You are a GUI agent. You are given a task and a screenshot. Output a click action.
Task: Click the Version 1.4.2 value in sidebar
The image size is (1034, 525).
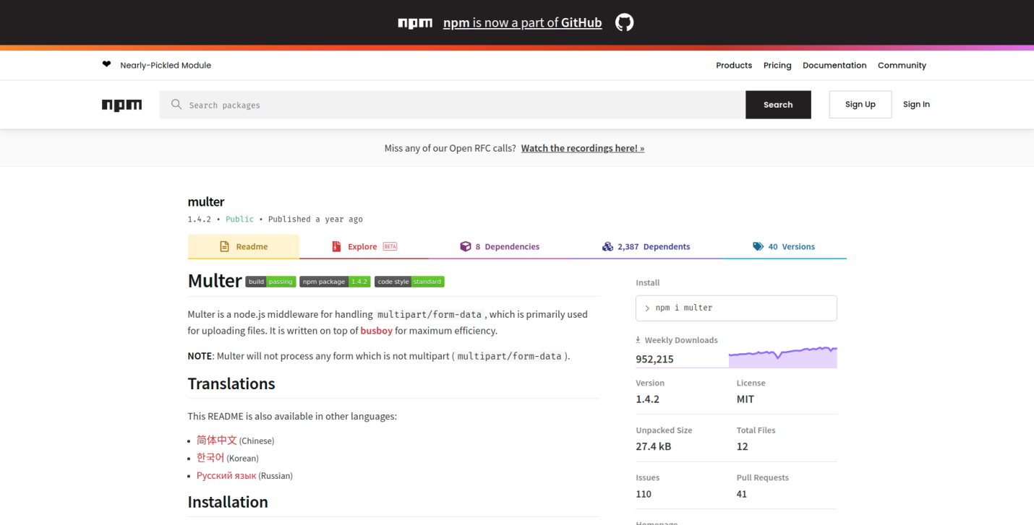pyautogui.click(x=647, y=399)
